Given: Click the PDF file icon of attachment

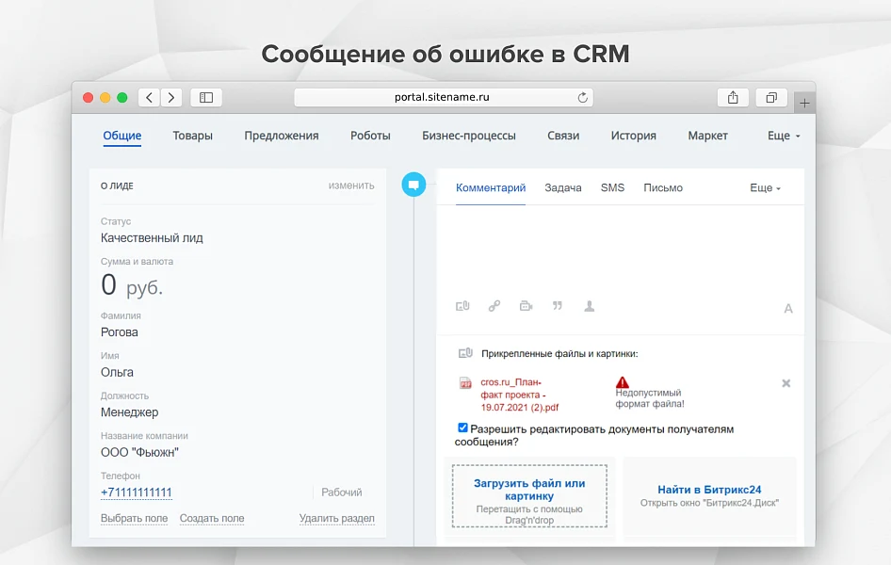Looking at the screenshot, I should tap(465, 383).
